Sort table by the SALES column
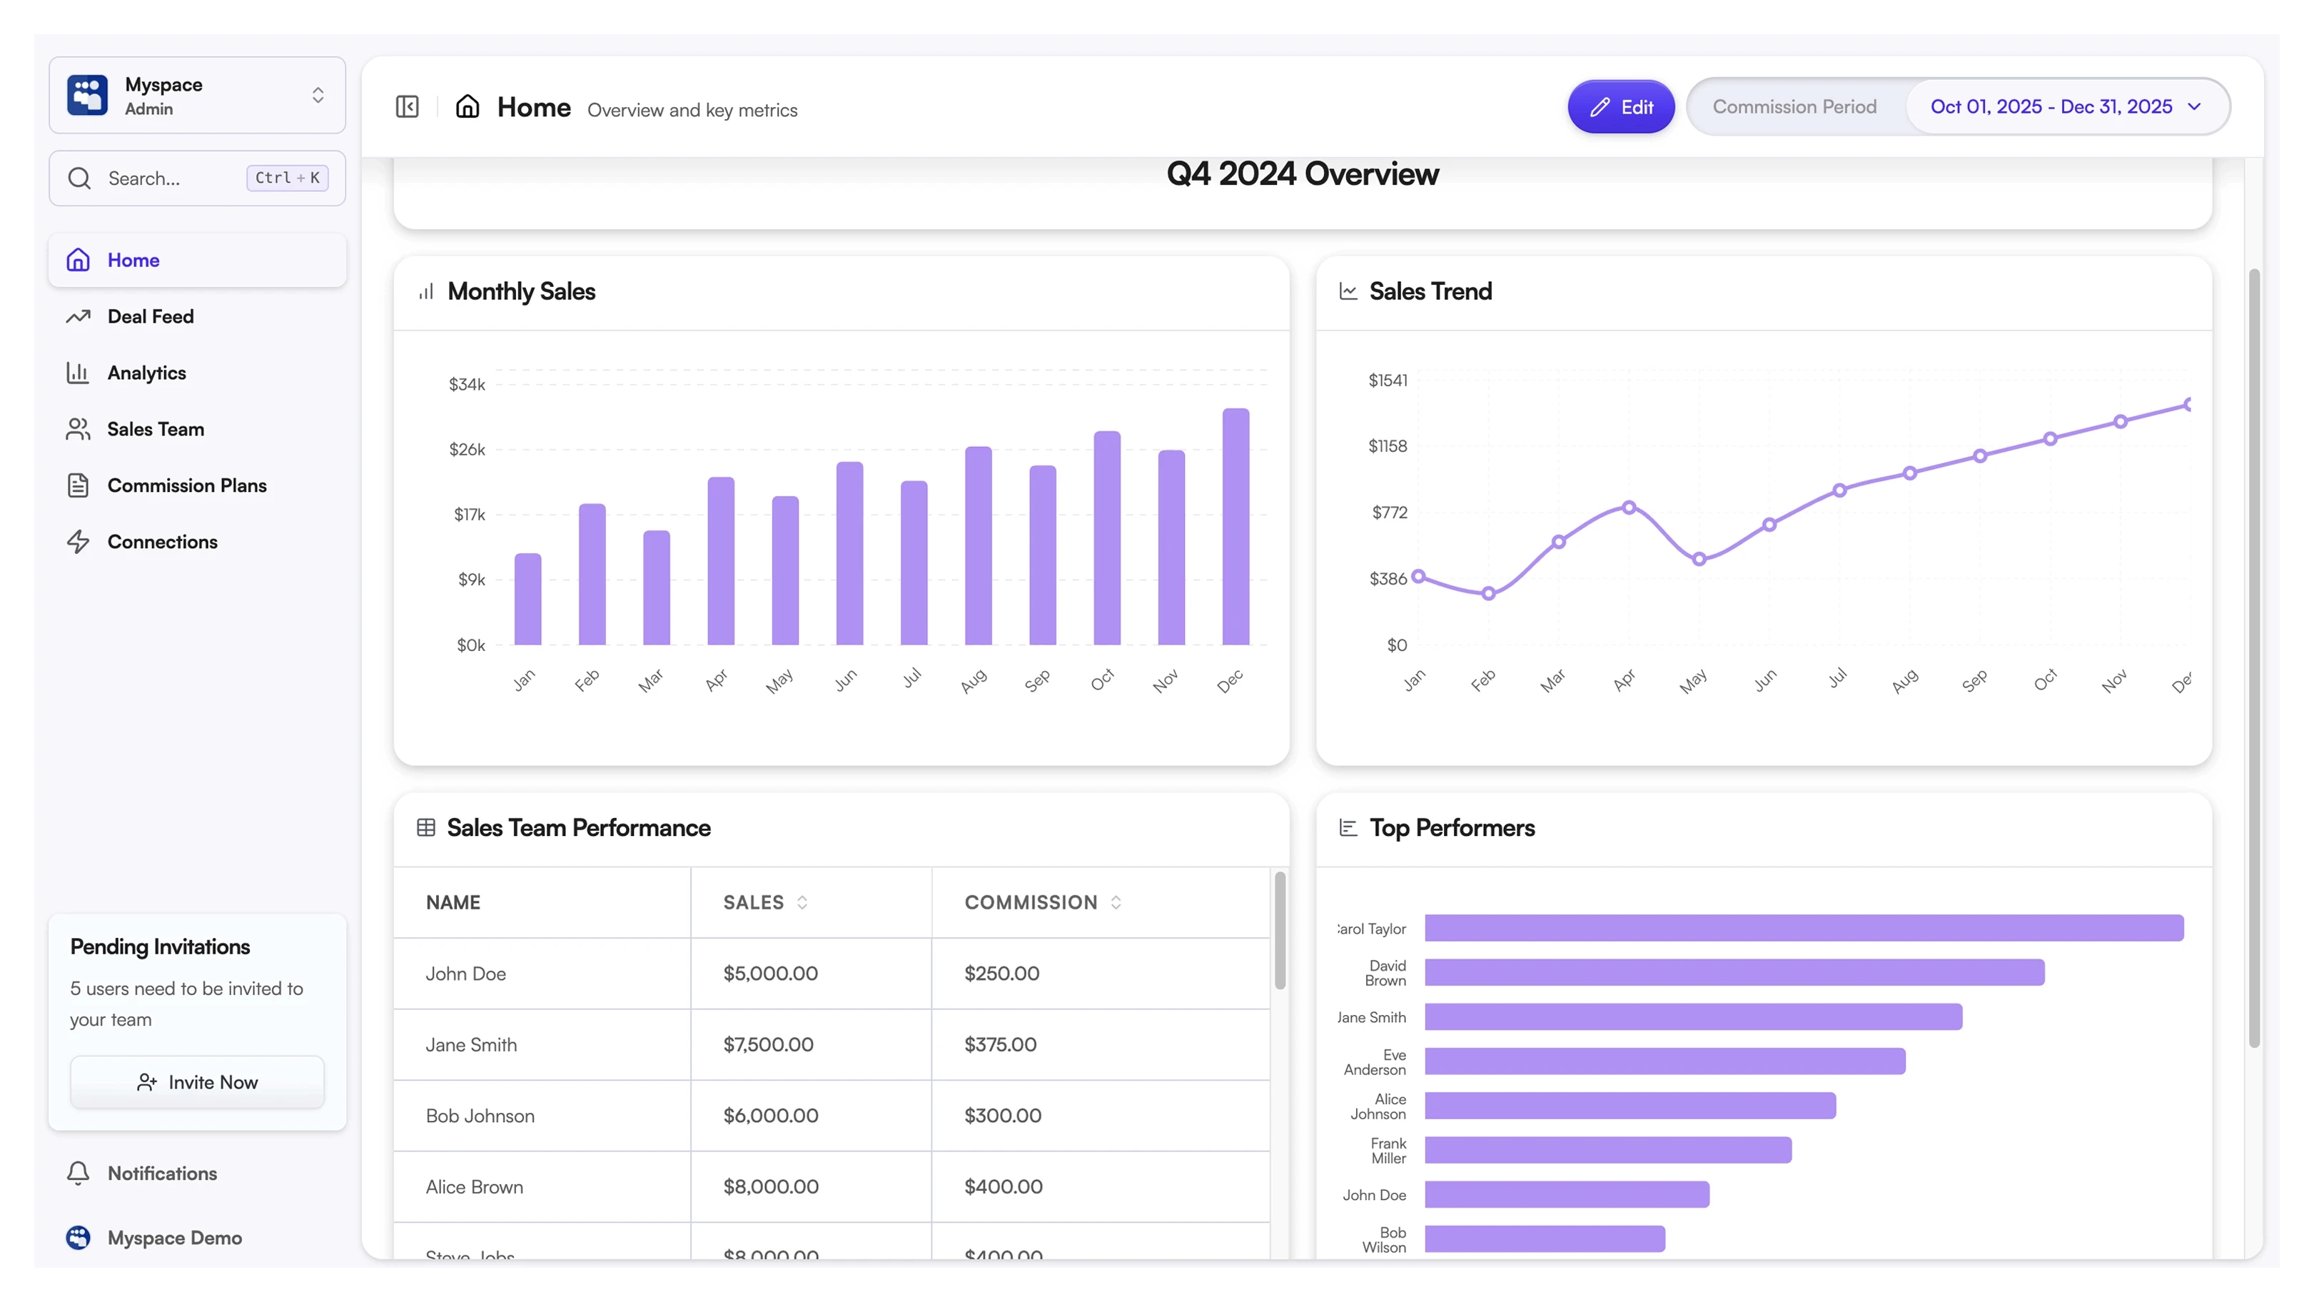Image resolution: width=2314 pixels, height=1302 pixels. (x=802, y=902)
